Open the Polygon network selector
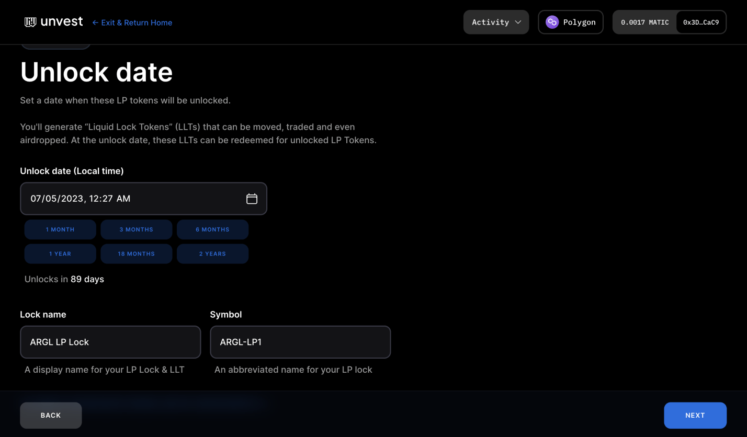The height and width of the screenshot is (437, 747). coord(570,22)
